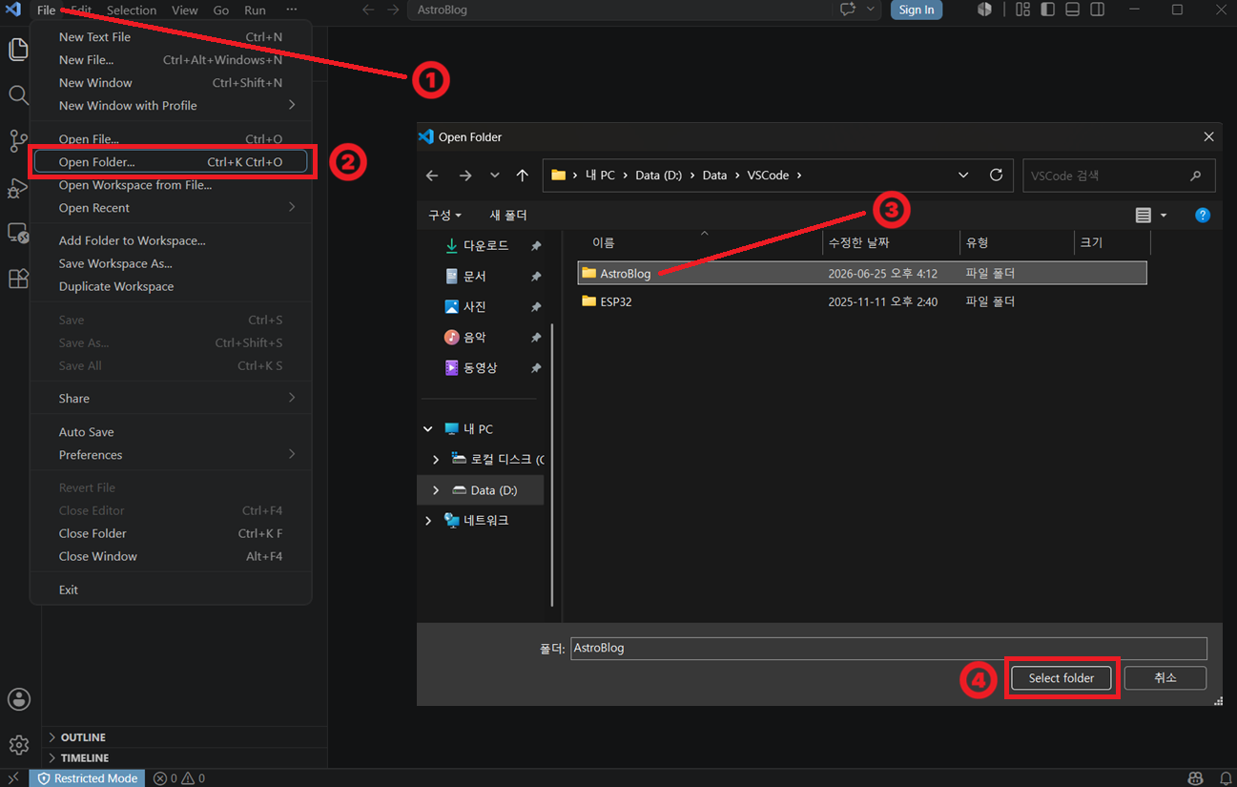Open the Run menu
The image size is (1237, 787).
click(255, 10)
